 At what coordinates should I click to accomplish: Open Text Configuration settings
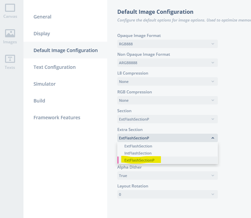[x=54, y=67]
